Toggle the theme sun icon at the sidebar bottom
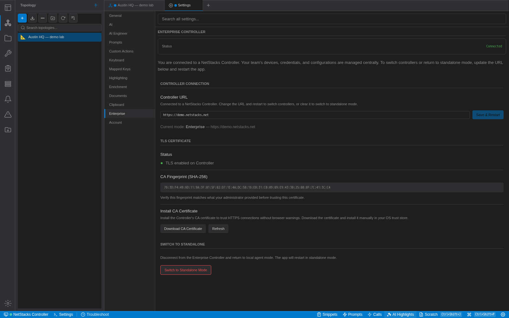509x318 pixels. (8, 303)
